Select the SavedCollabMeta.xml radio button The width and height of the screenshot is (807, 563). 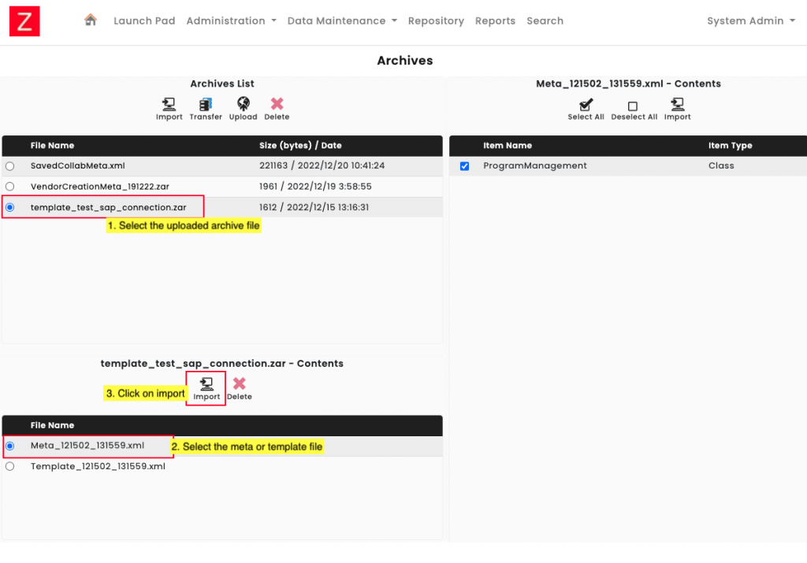(9, 166)
